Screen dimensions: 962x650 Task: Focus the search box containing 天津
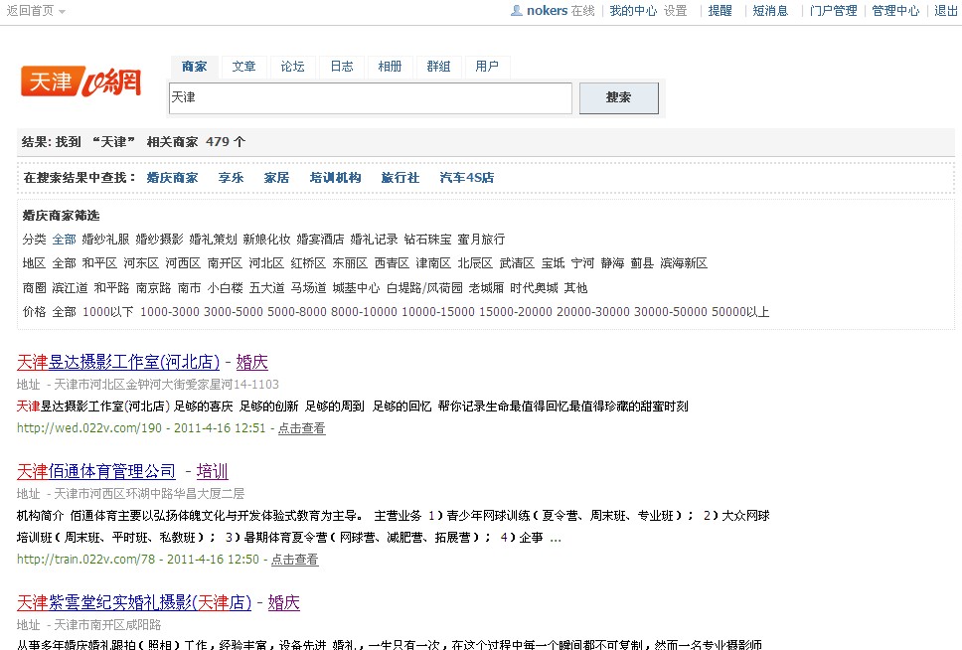click(x=371, y=98)
